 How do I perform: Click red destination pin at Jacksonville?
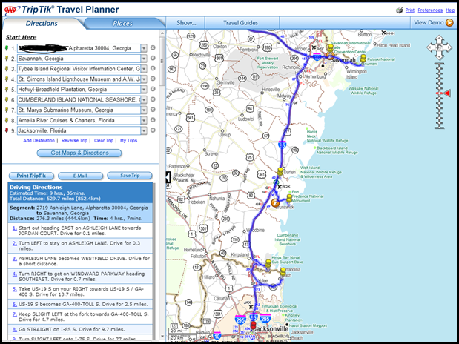254,325
